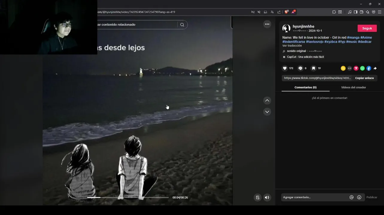Open the #music hashtag
The width and height of the screenshot is (384, 215).
tap(351, 42)
